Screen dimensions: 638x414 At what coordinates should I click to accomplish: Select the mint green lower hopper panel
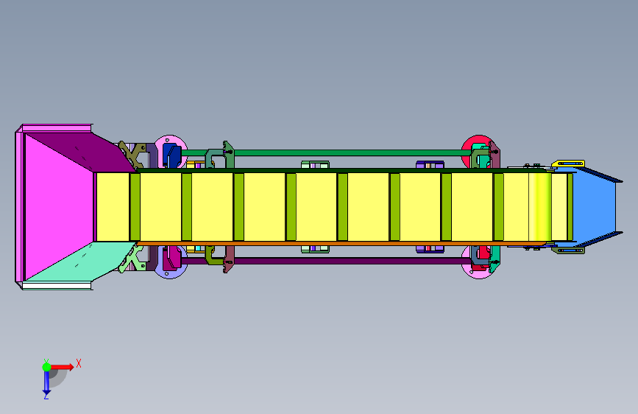tap(88, 261)
